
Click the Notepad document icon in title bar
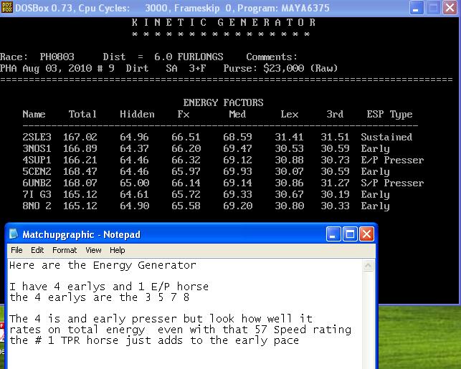[14, 234]
